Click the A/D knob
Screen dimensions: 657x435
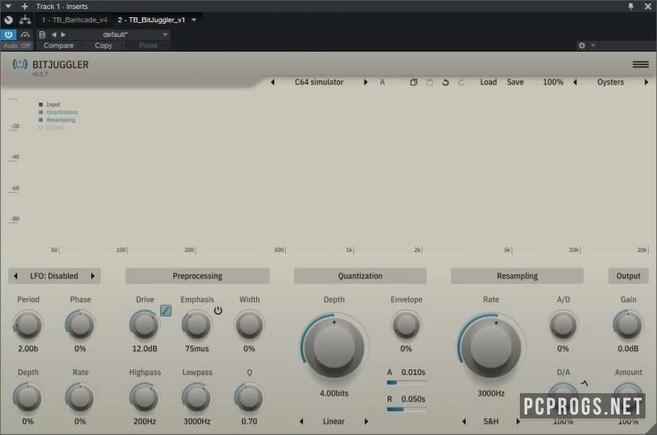[563, 324]
